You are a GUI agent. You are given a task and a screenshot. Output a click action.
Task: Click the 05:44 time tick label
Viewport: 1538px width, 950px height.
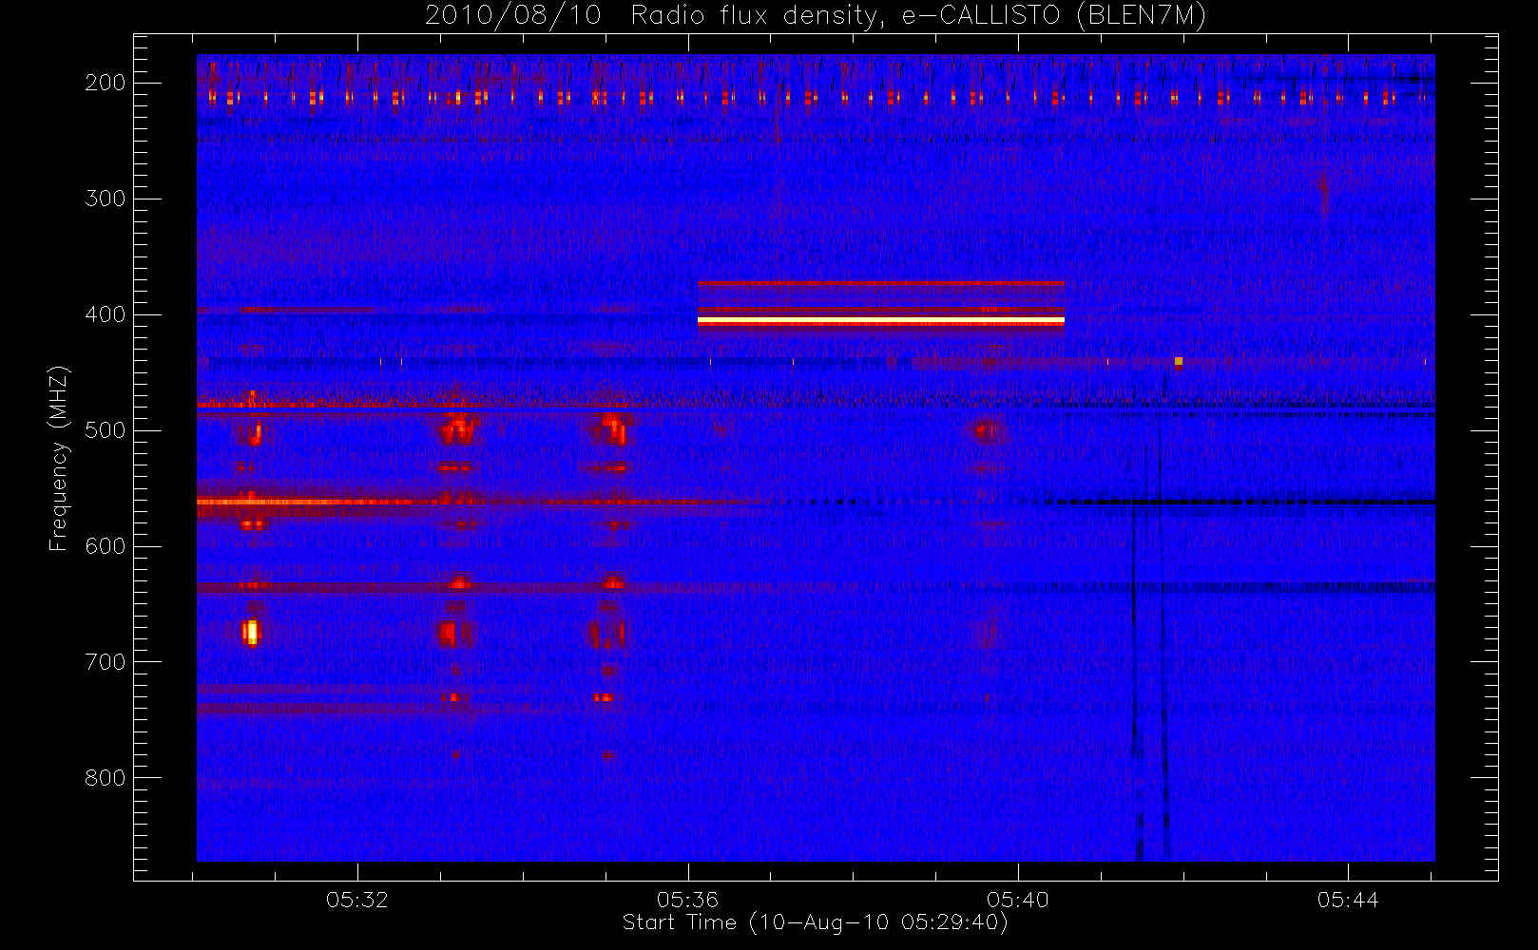tap(1348, 900)
